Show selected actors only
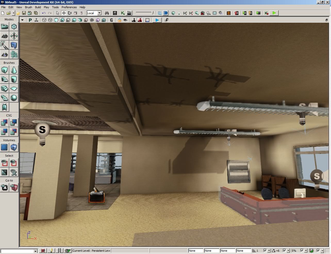 click(x=4, y=163)
